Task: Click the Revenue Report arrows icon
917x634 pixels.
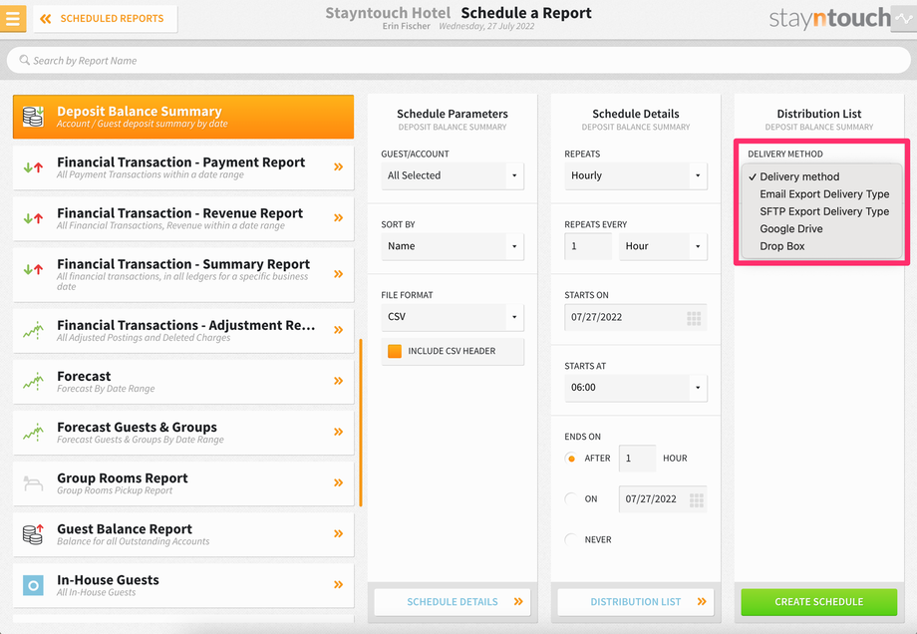Action: pyautogui.click(x=33, y=218)
